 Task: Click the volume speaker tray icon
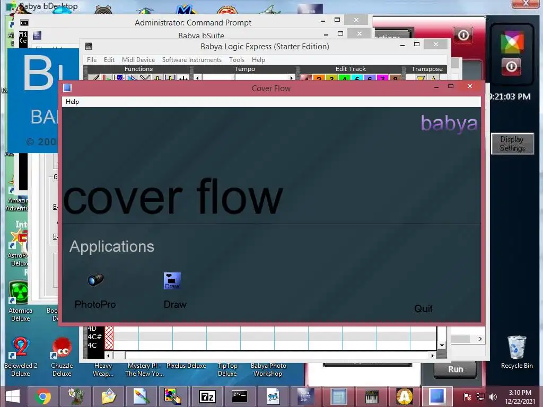(x=493, y=397)
